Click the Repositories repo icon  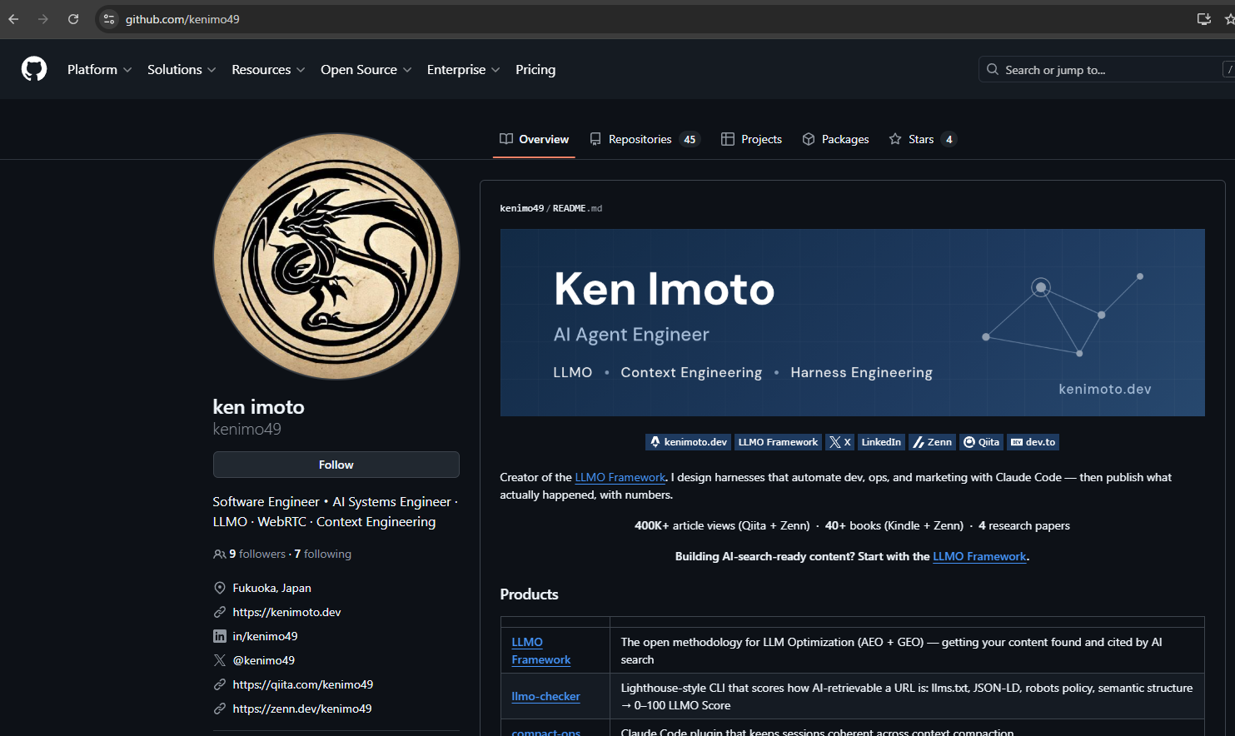click(x=595, y=139)
